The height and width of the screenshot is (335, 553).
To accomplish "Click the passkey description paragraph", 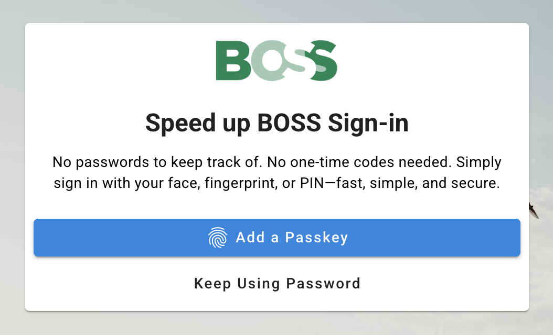I will pos(277,173).
